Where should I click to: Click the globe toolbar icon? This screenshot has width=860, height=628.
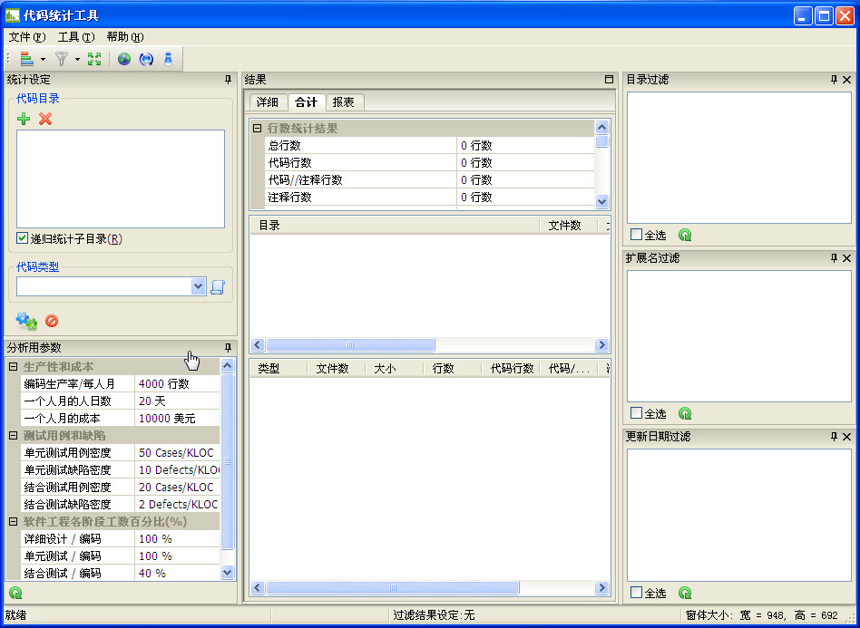point(124,59)
